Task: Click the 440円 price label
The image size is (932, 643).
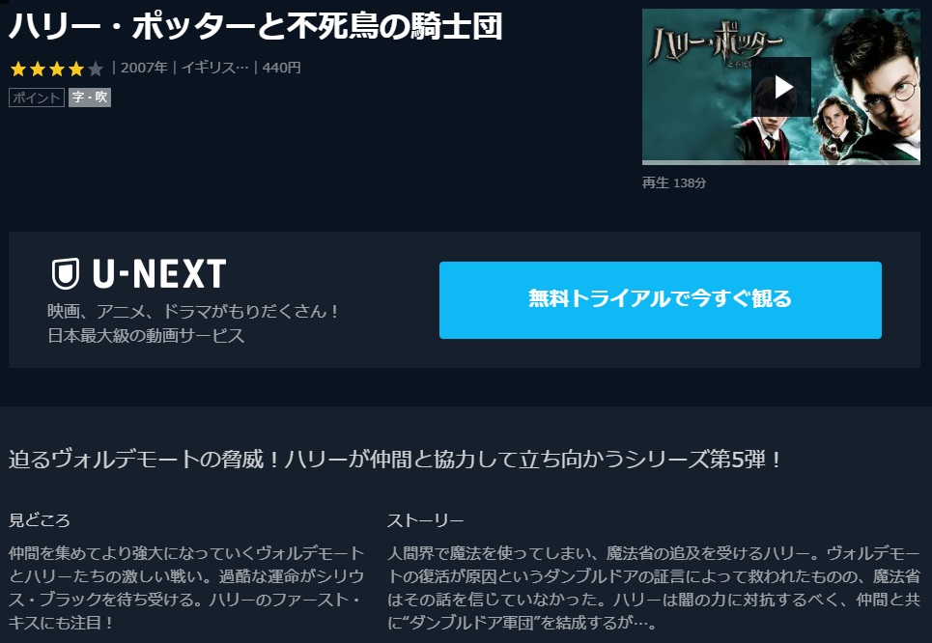Action: tap(281, 68)
